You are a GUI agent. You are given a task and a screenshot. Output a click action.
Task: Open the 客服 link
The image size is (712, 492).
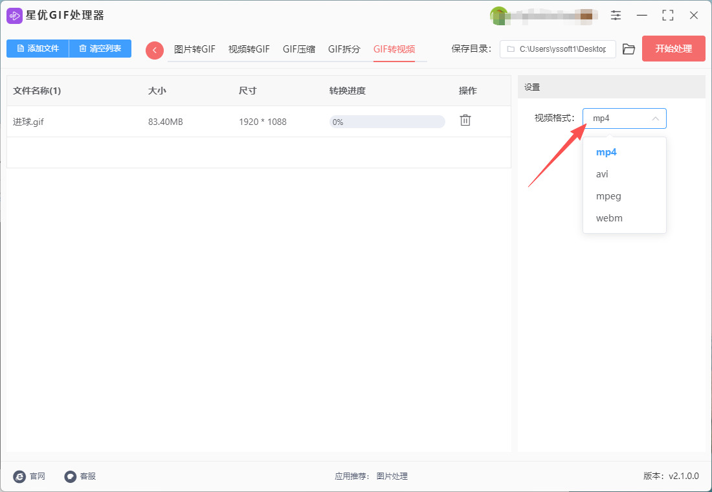(87, 476)
